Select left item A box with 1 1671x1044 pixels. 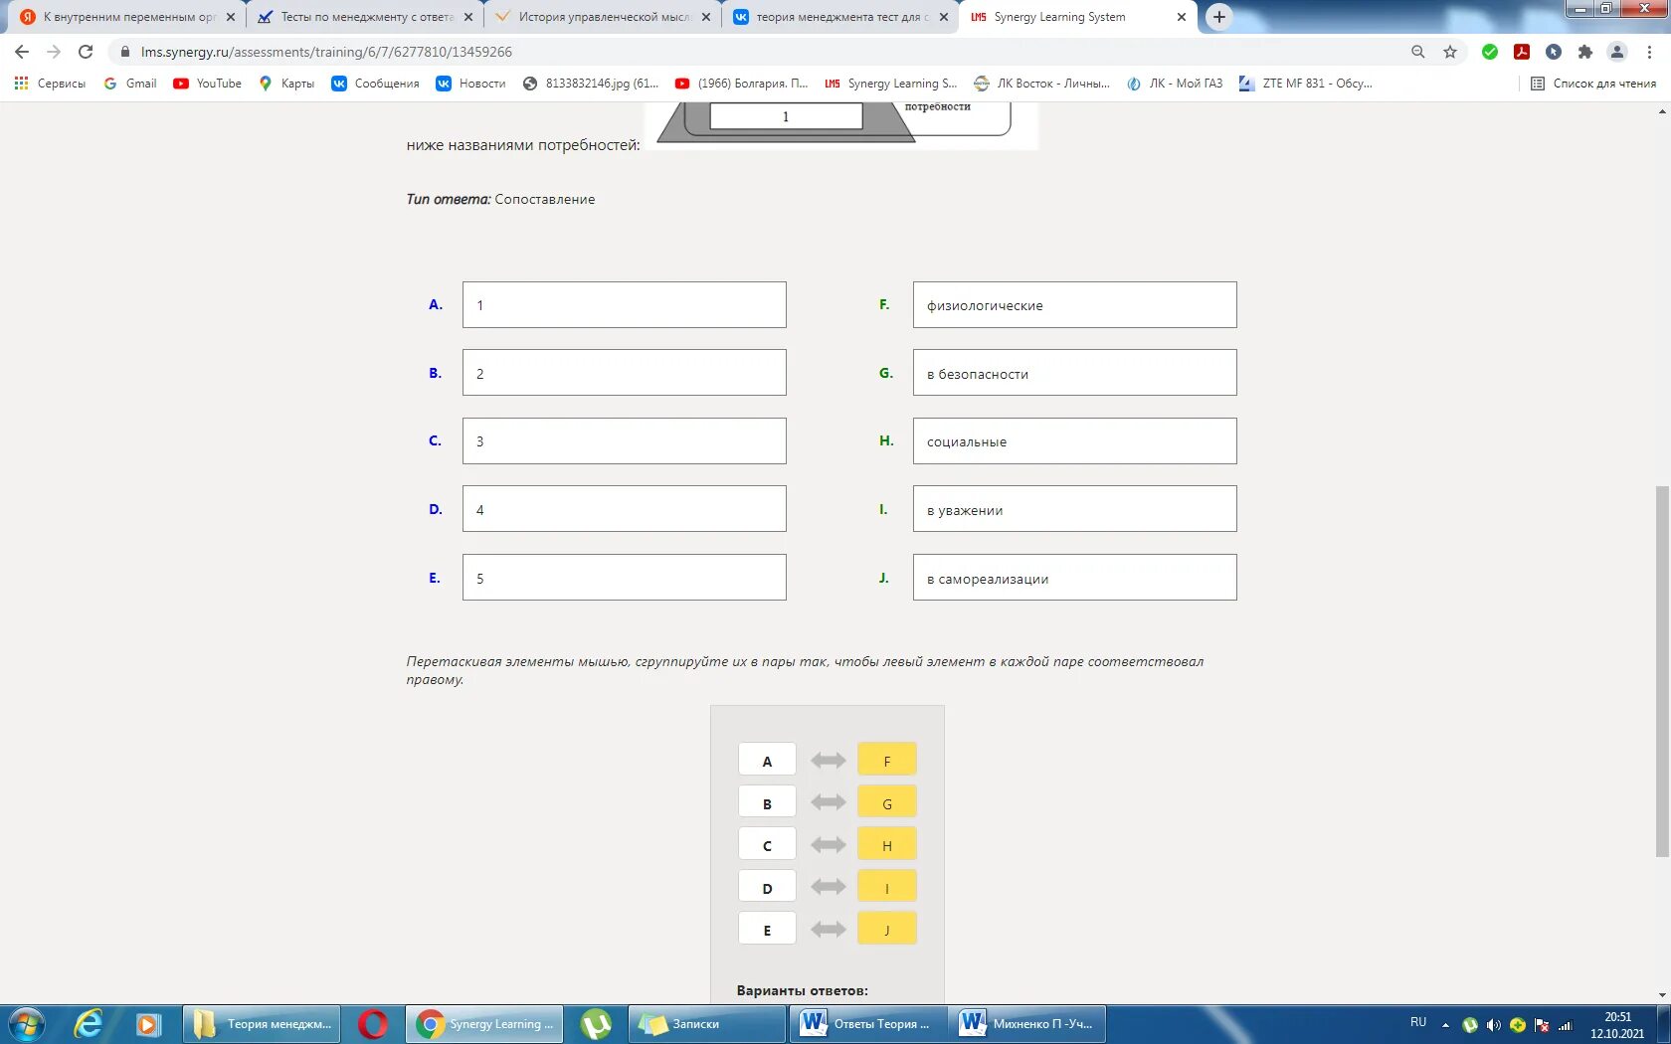[x=624, y=305]
